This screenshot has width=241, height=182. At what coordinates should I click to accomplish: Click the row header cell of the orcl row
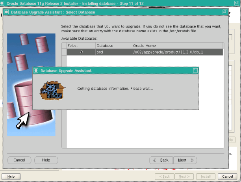64,52
